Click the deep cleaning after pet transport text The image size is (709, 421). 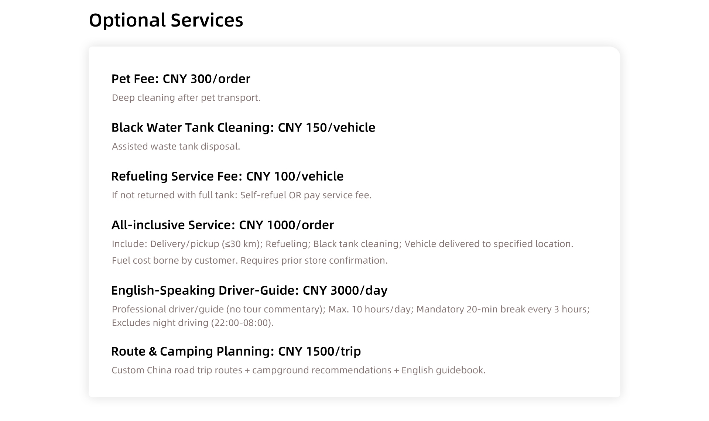(x=186, y=98)
